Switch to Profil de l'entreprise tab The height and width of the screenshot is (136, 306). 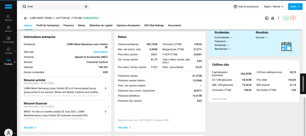tap(48, 26)
